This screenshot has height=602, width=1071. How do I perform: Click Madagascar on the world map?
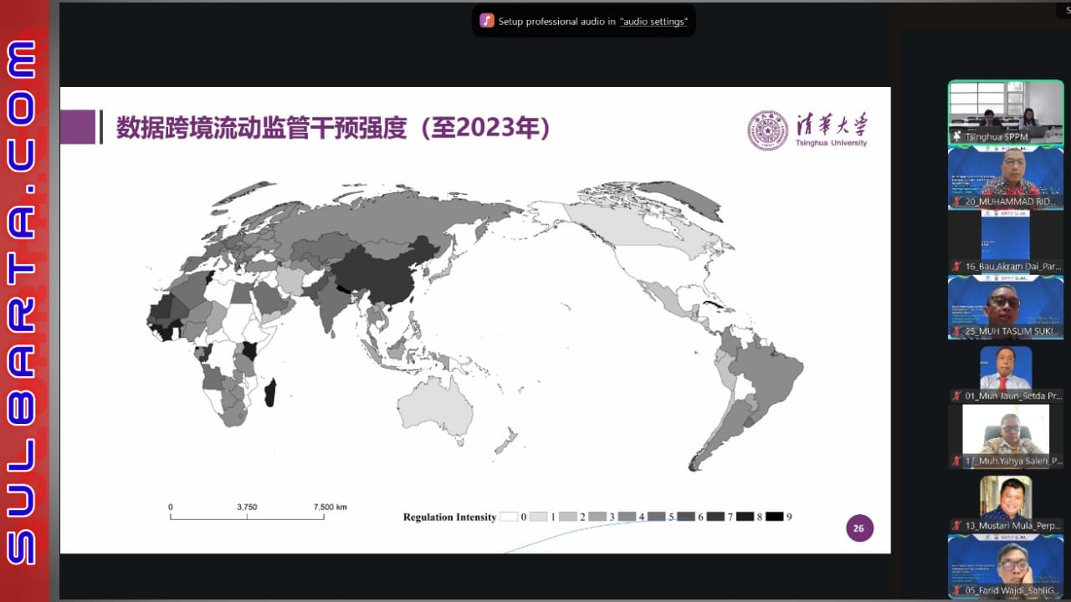point(270,392)
